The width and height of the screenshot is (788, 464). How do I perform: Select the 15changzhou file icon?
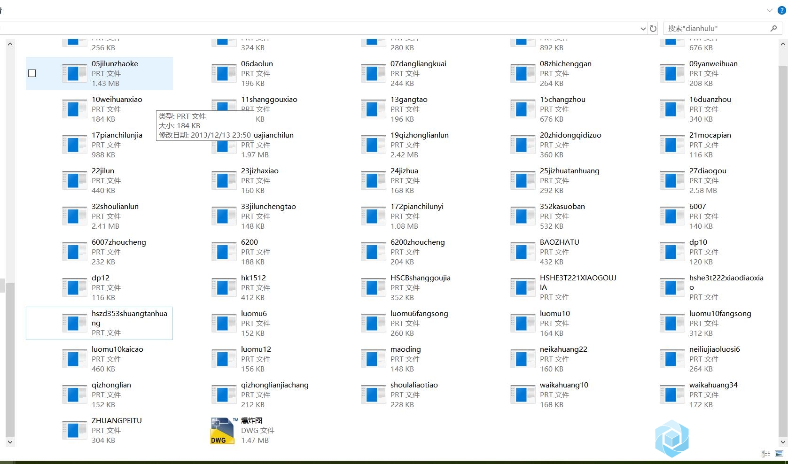point(523,109)
